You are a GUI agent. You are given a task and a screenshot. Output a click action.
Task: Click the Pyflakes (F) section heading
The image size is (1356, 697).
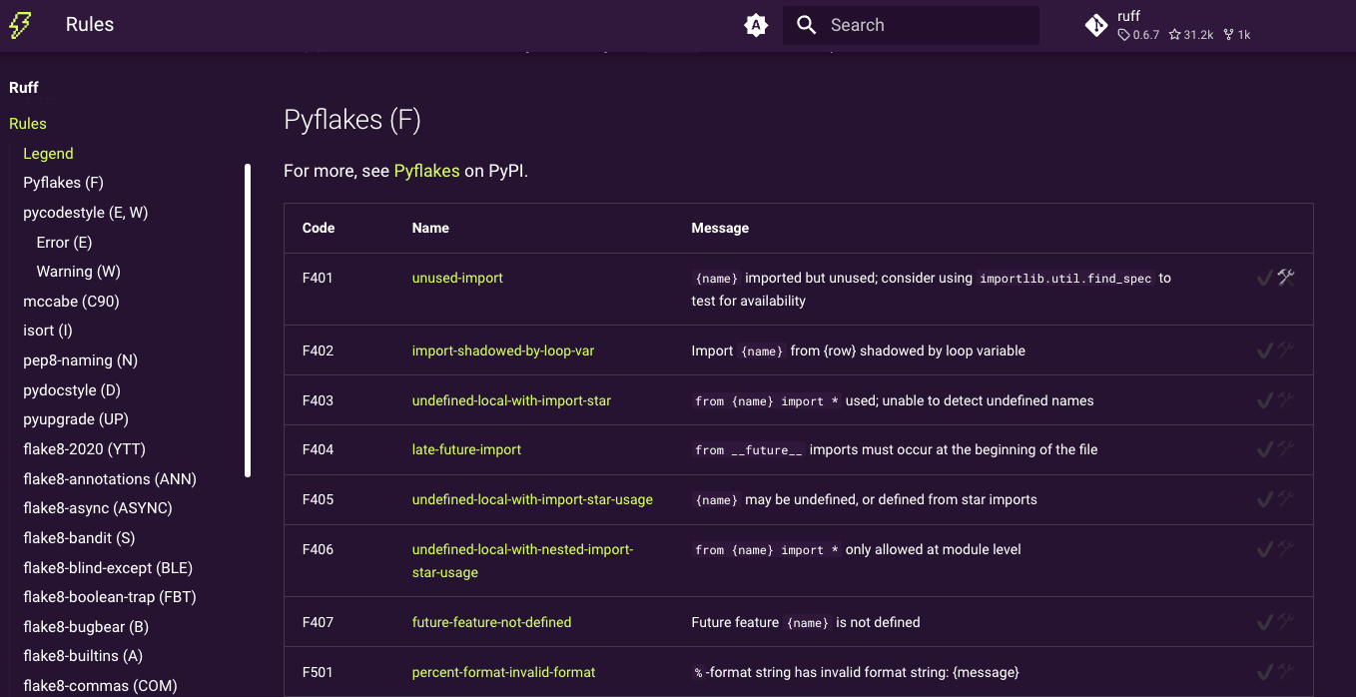352,120
